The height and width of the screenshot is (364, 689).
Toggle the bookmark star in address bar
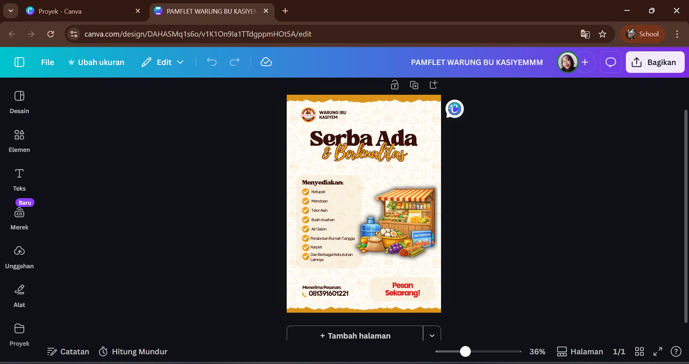[603, 34]
